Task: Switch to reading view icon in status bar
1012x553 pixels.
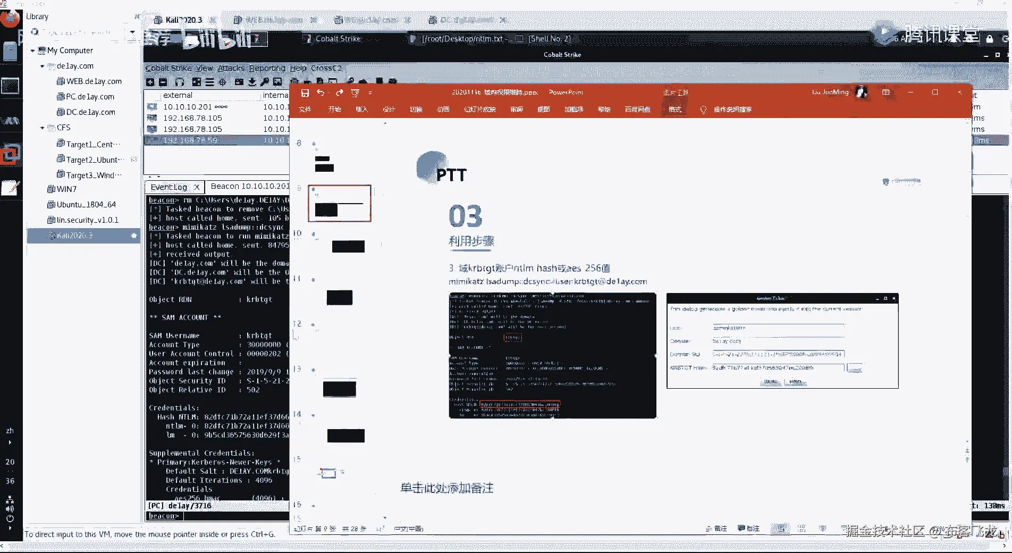Action: click(822, 529)
